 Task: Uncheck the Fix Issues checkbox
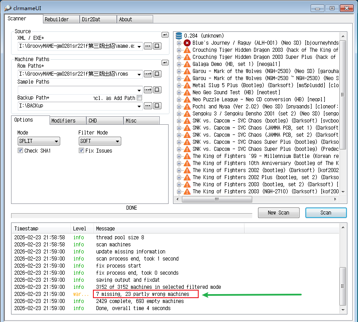pos(81,151)
